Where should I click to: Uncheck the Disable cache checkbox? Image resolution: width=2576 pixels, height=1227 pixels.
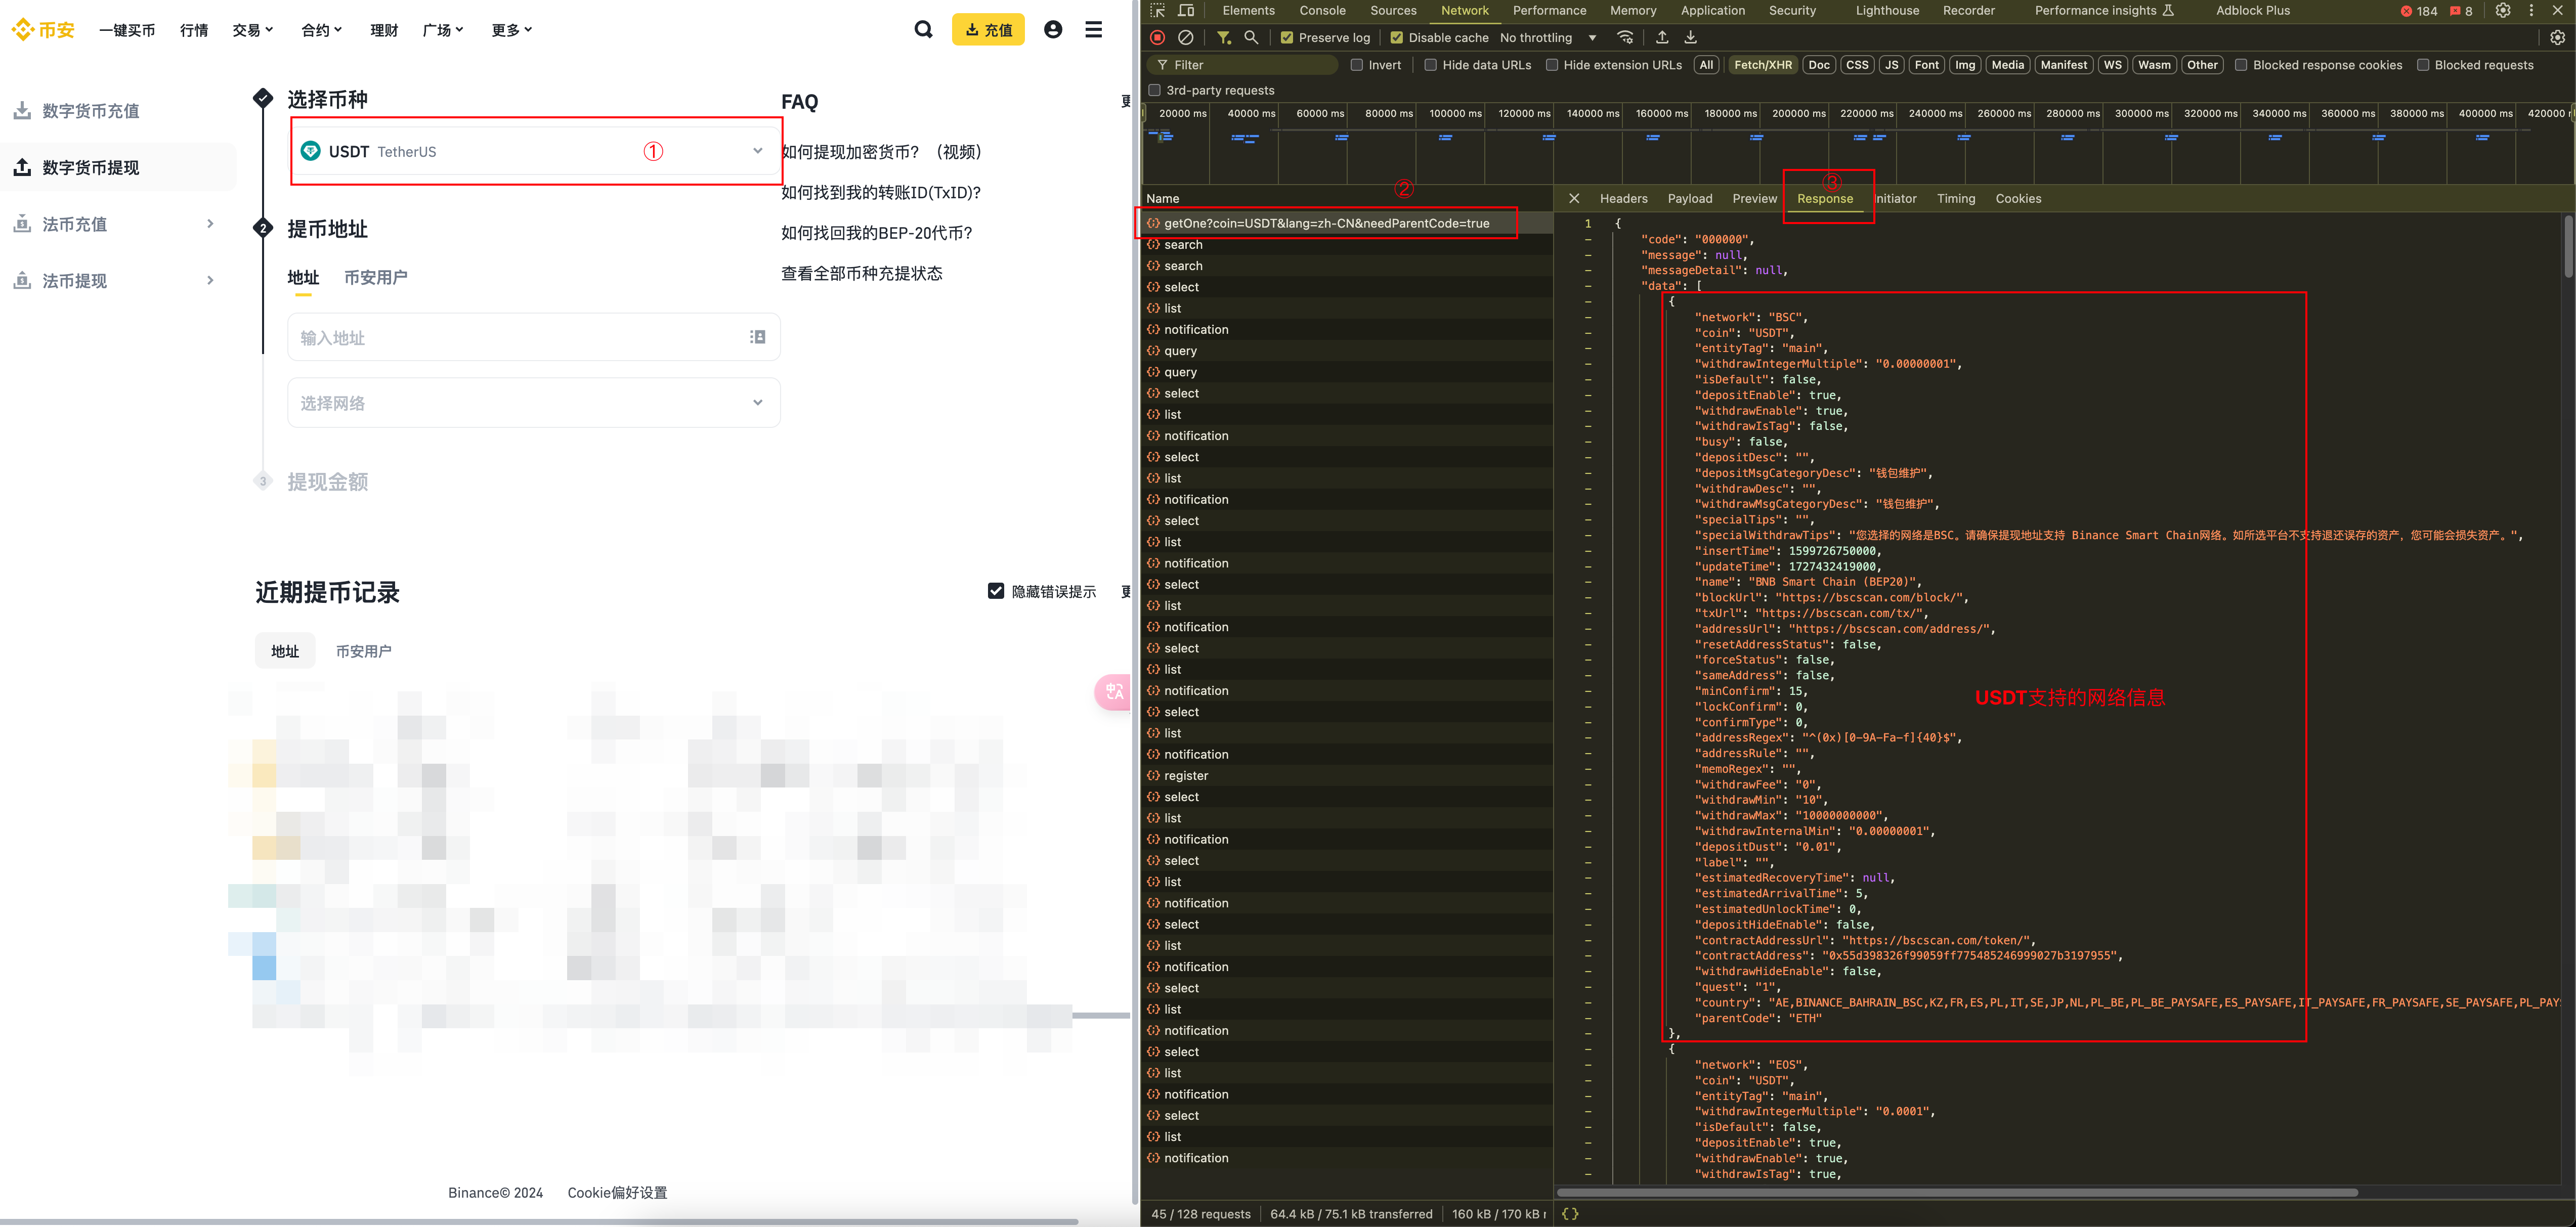(1396, 38)
